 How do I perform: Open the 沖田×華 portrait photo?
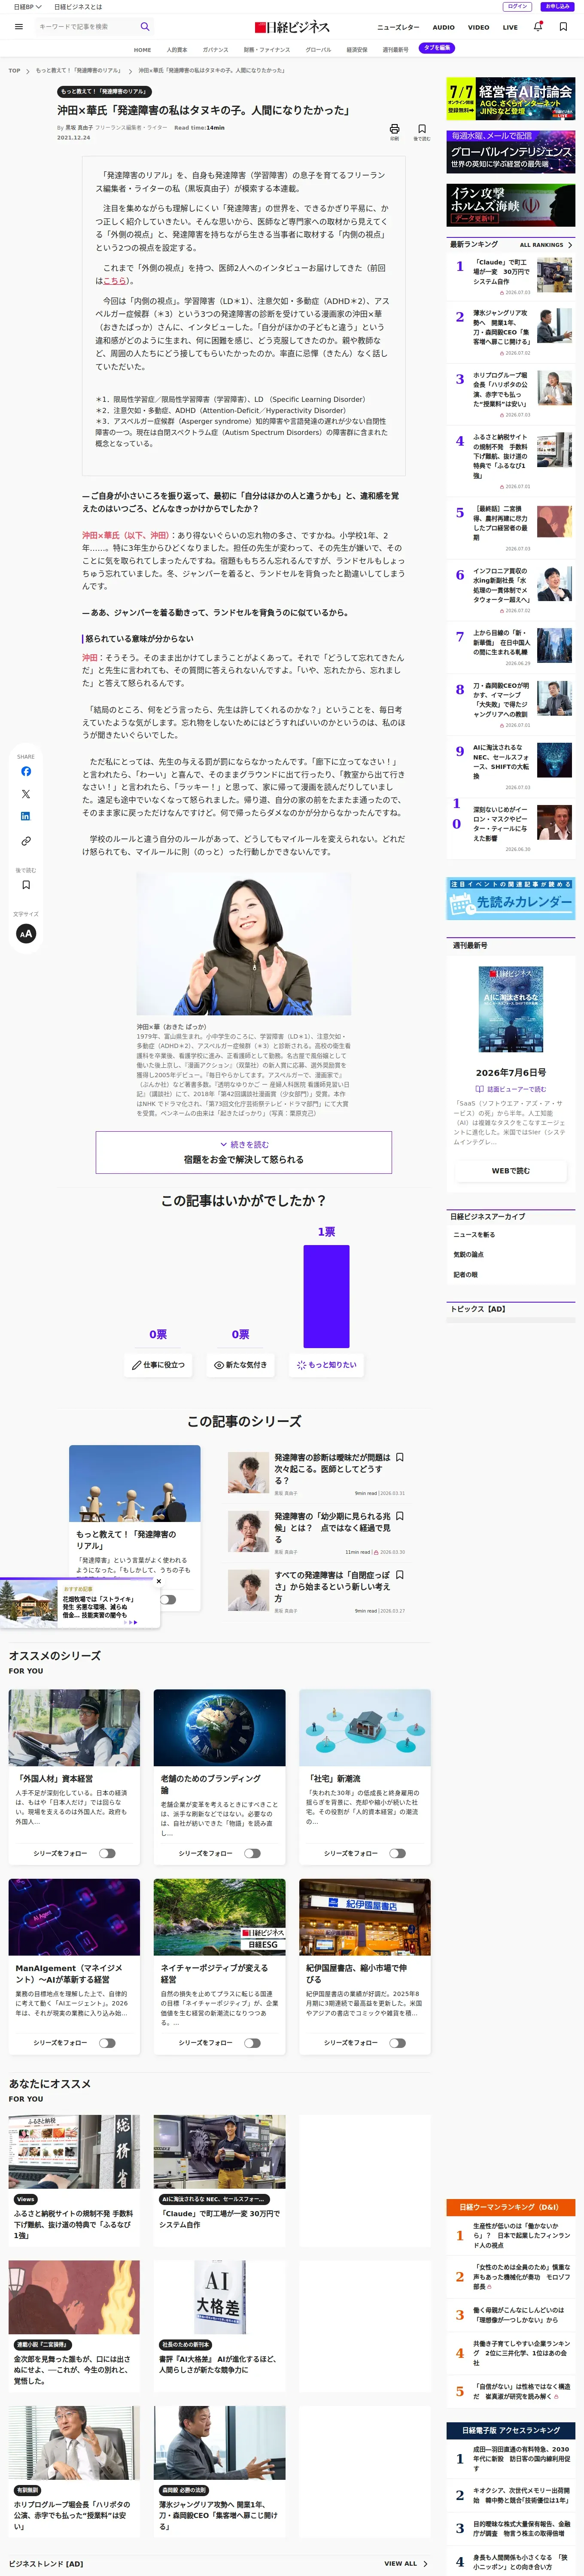pyautogui.click(x=243, y=945)
